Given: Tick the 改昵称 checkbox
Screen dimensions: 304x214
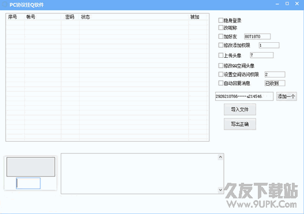Looking at the screenshot, I should [220, 28].
